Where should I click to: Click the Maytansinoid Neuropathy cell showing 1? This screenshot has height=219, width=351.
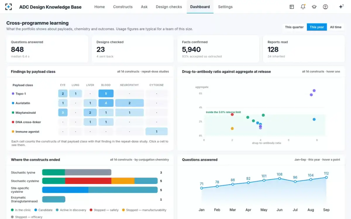[x=130, y=113]
